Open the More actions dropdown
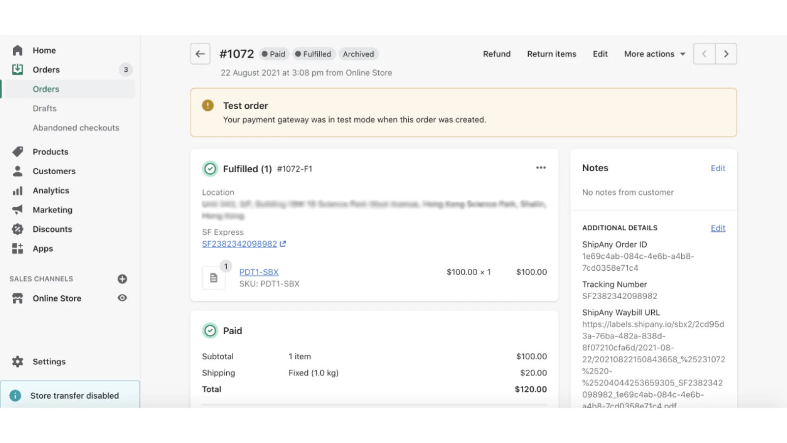The width and height of the screenshot is (787, 443). click(x=654, y=54)
